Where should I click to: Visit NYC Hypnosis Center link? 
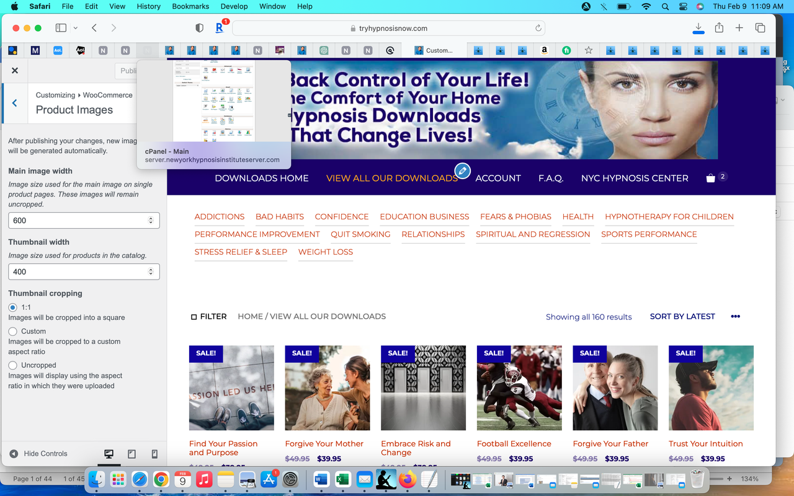635,178
